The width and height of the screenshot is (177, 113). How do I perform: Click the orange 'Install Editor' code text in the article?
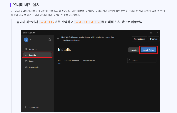tap(87, 22)
